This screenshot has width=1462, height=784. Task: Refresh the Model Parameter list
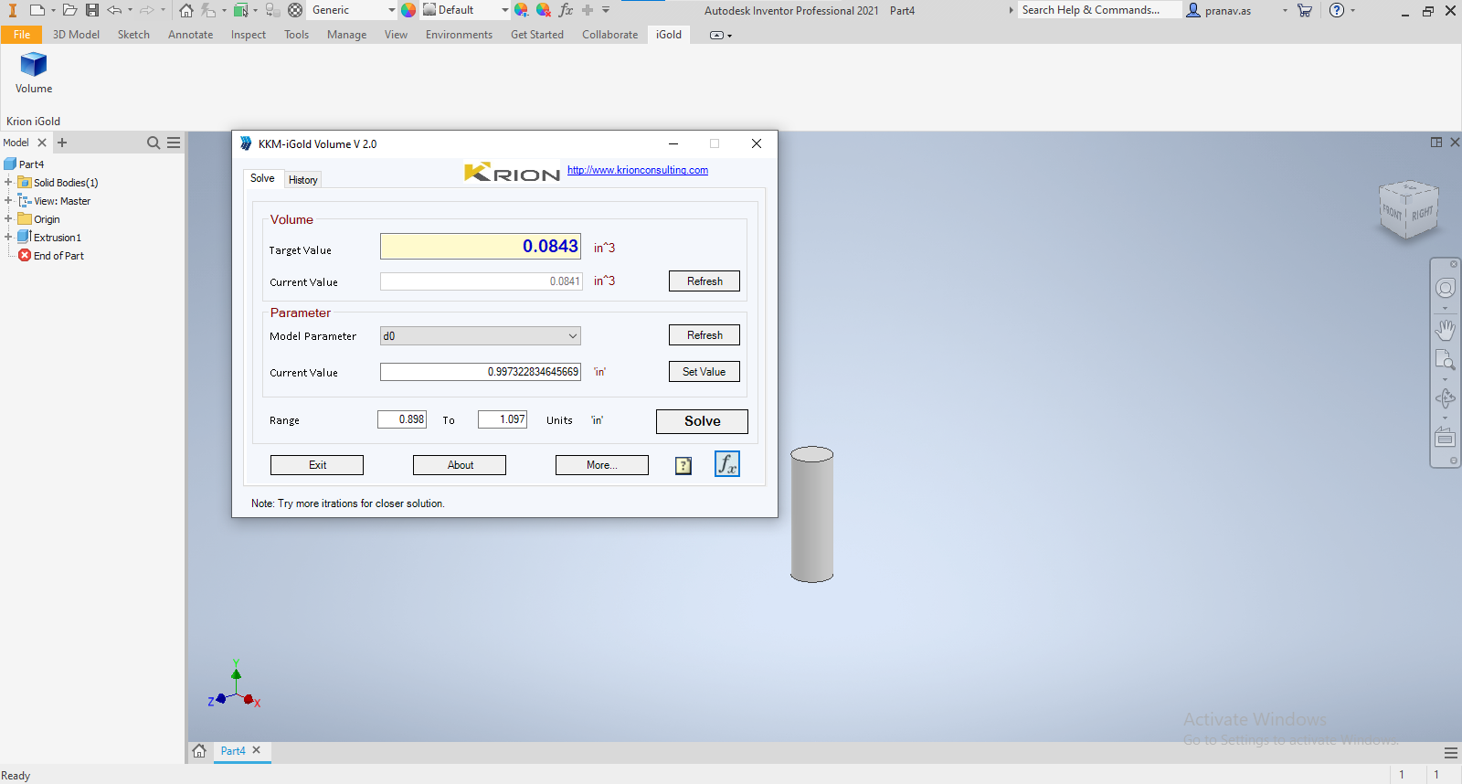(705, 335)
